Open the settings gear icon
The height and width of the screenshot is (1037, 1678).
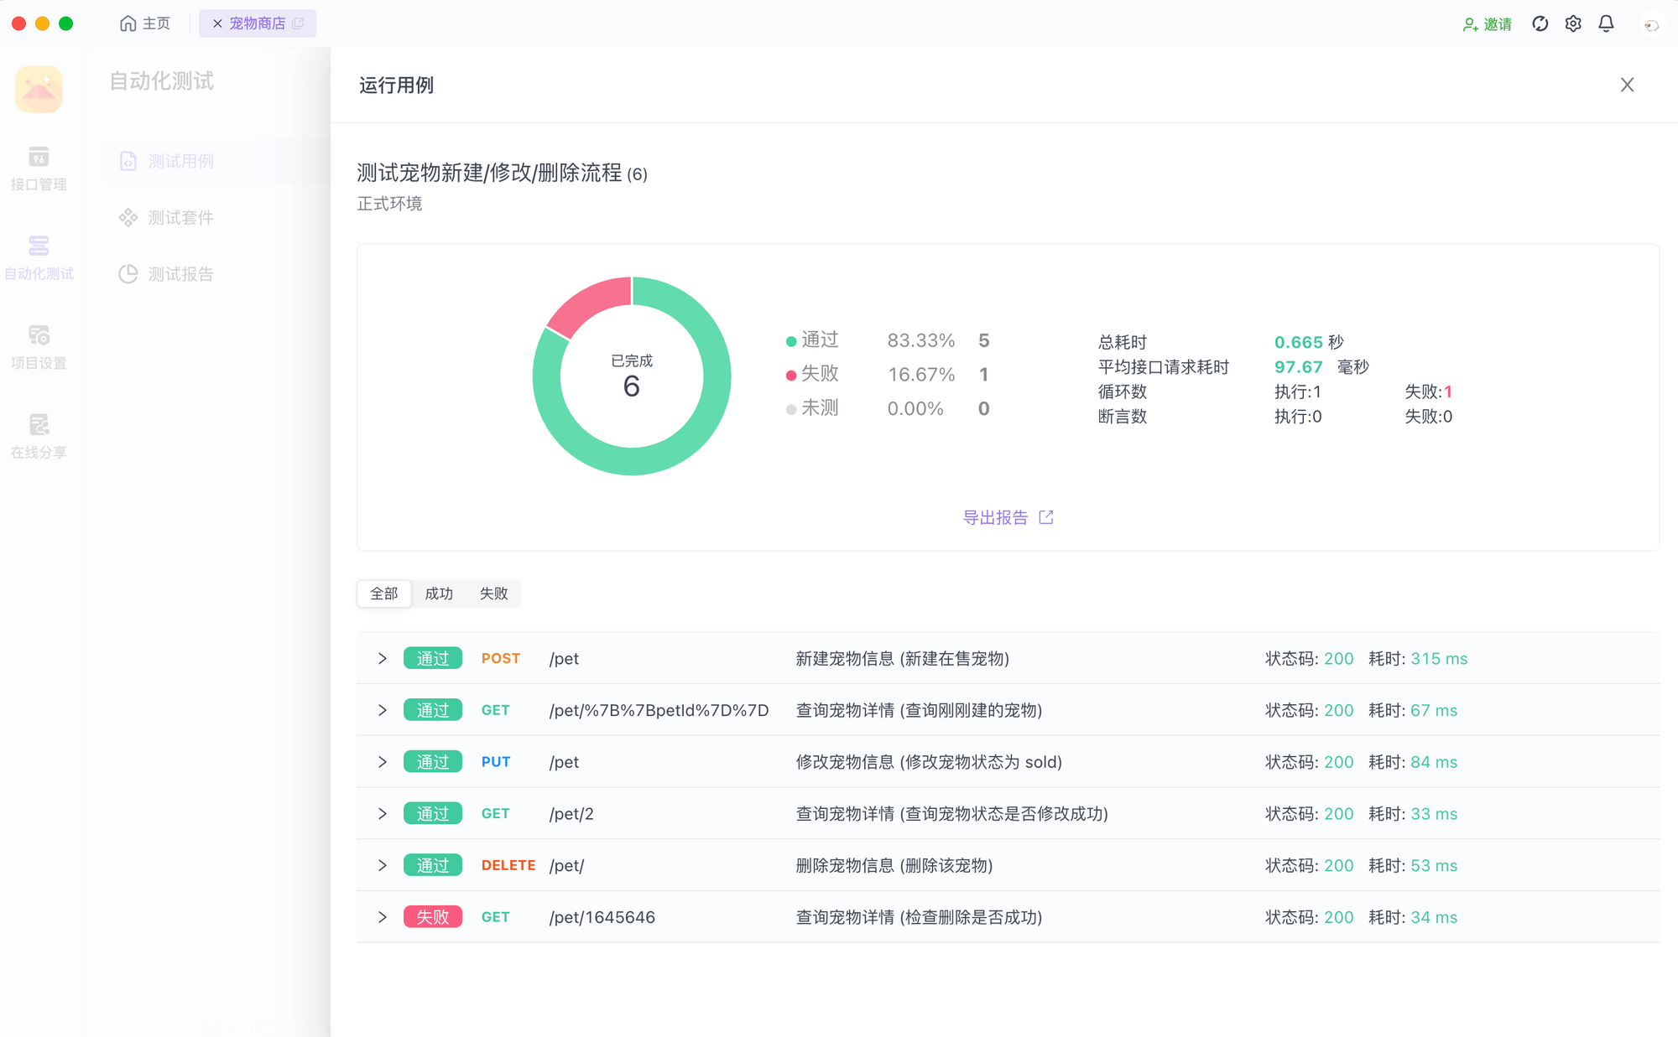pos(1573,23)
